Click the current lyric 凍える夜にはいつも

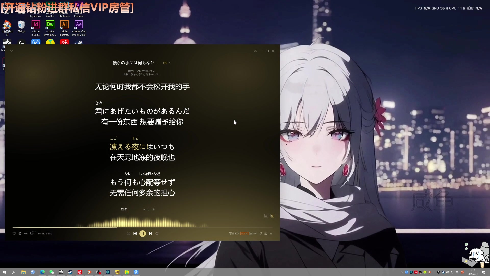tap(142, 147)
